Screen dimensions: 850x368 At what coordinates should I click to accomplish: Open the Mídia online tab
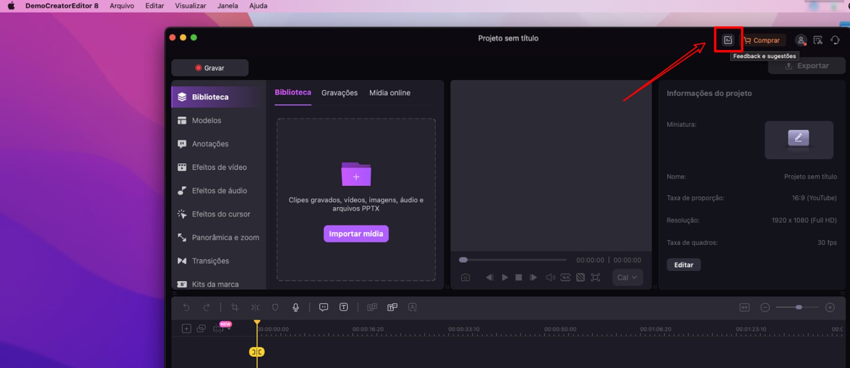coord(390,93)
